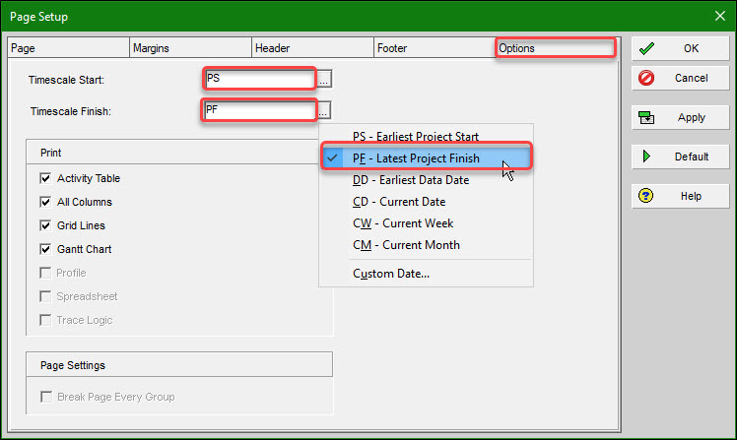Close the Page Setup dialog
The image size is (737, 440).
719,17
